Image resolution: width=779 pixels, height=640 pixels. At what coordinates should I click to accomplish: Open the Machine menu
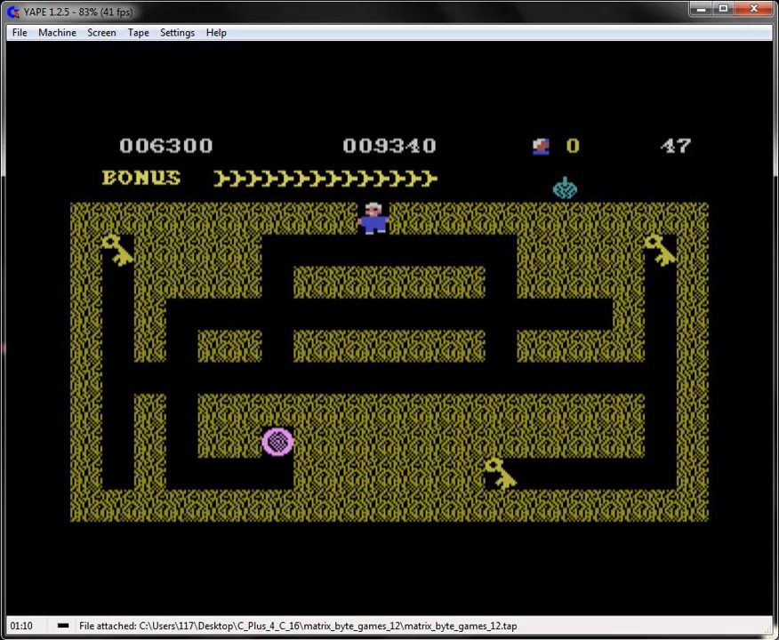click(x=57, y=33)
